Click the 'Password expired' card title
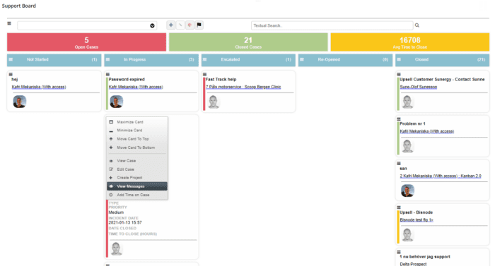The width and height of the screenshot is (495, 266). (127, 80)
